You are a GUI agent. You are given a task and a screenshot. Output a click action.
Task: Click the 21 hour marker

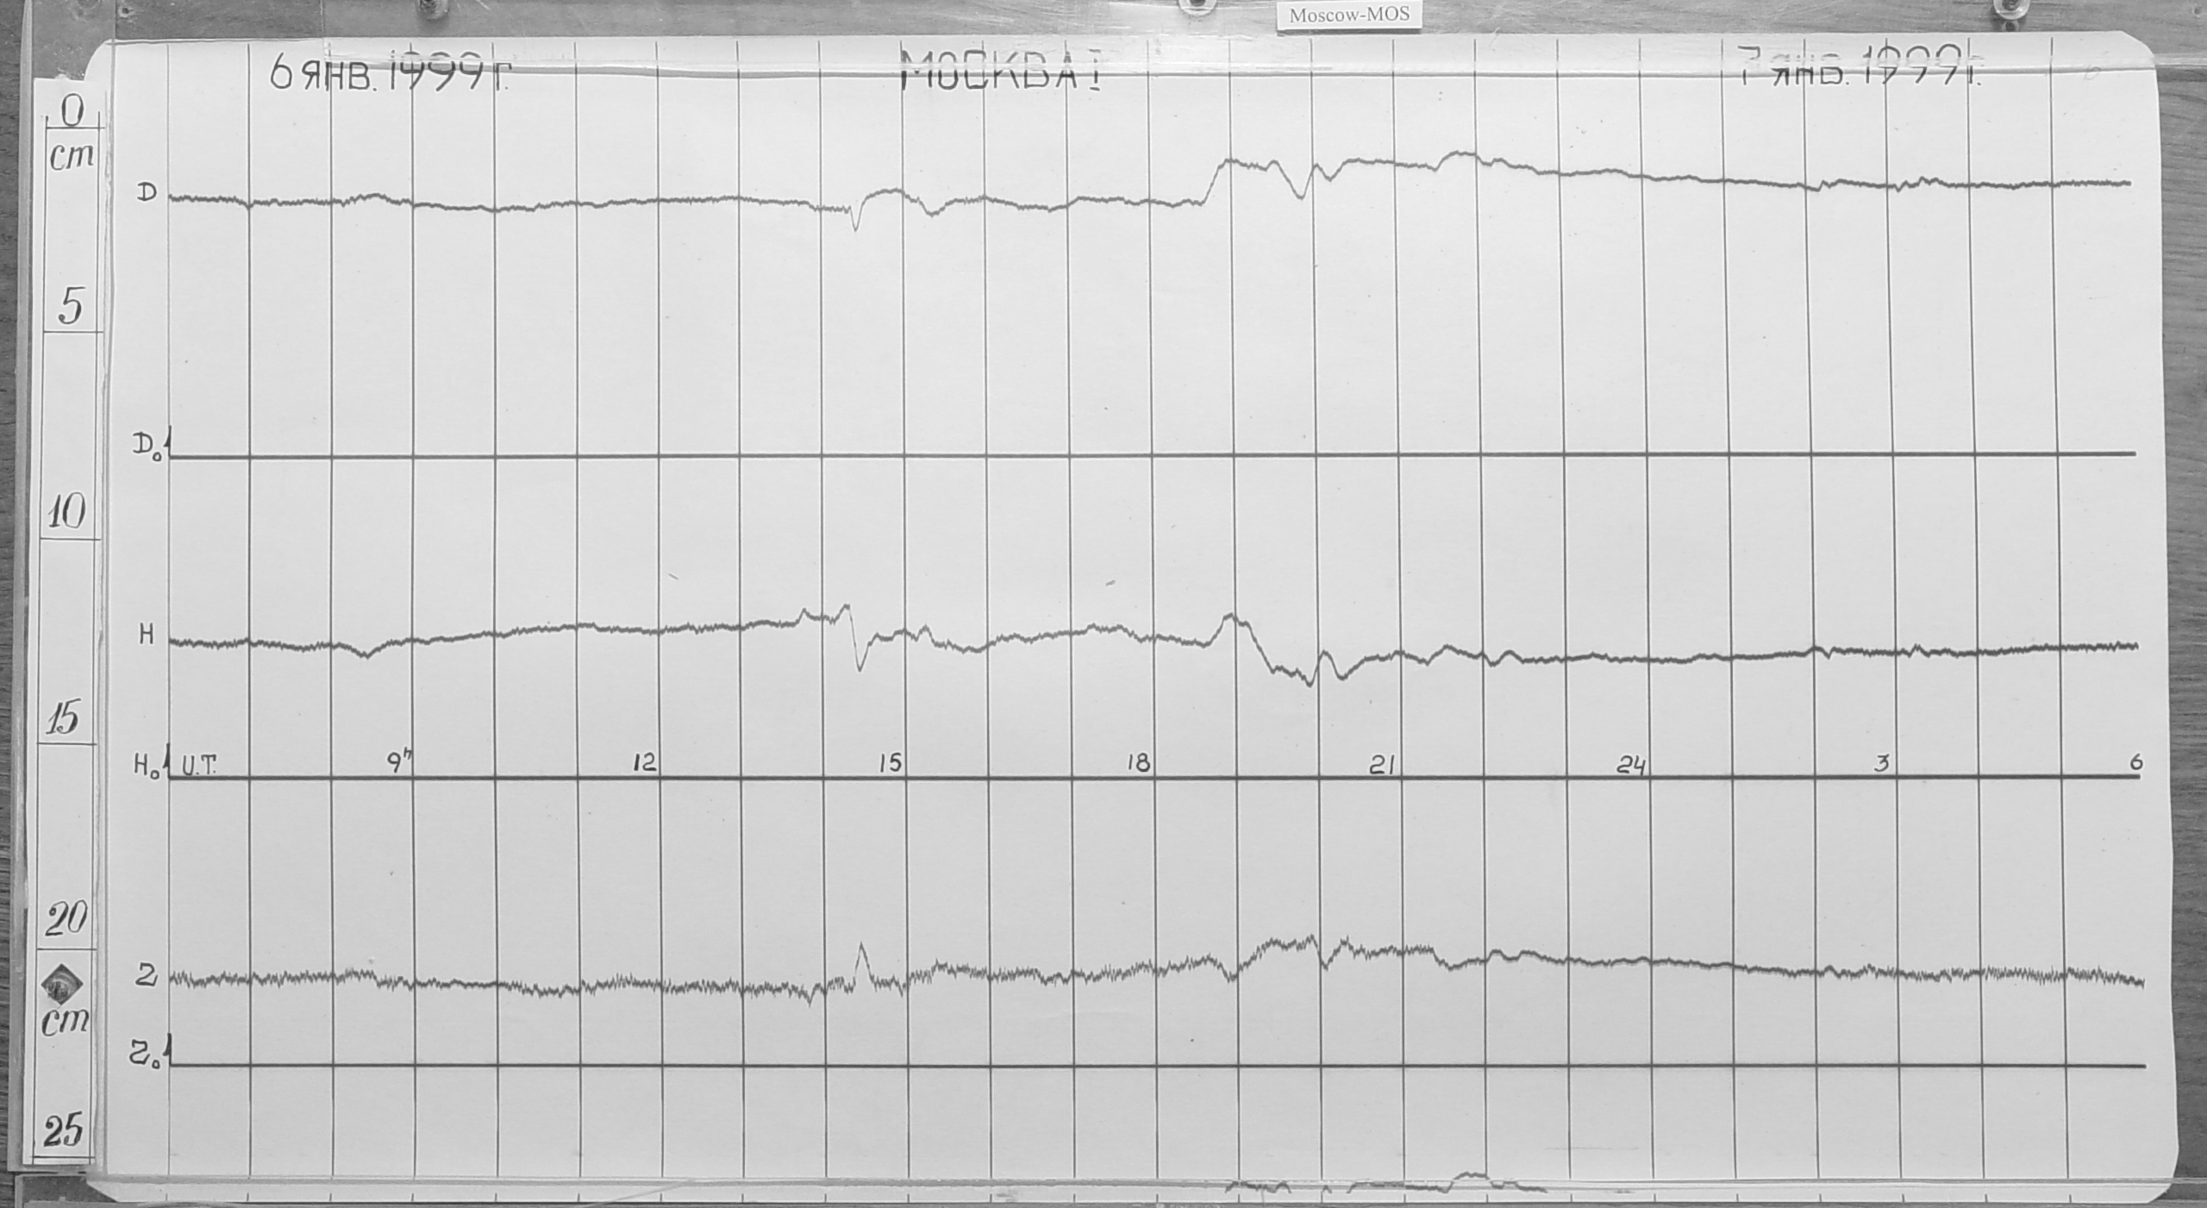tap(1383, 765)
